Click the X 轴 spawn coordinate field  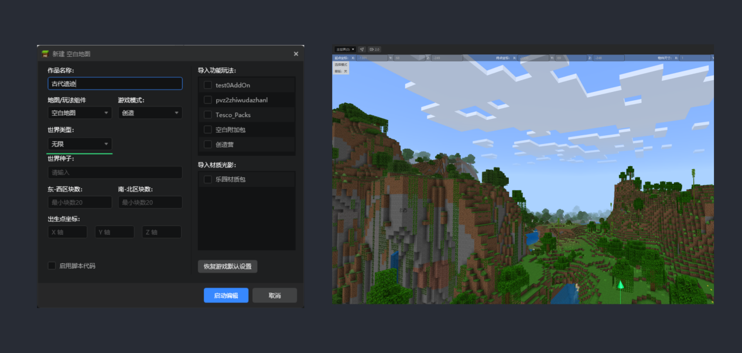click(67, 232)
